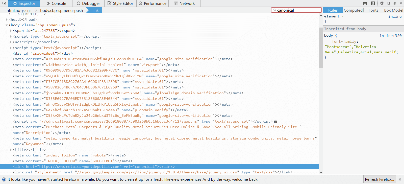Switch to the Inspector tab
The width and height of the screenshot is (404, 184).
coord(24,4)
